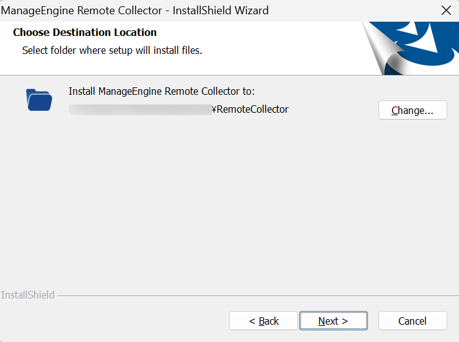
Task: Click the blue folder icon
Action: 39,100
